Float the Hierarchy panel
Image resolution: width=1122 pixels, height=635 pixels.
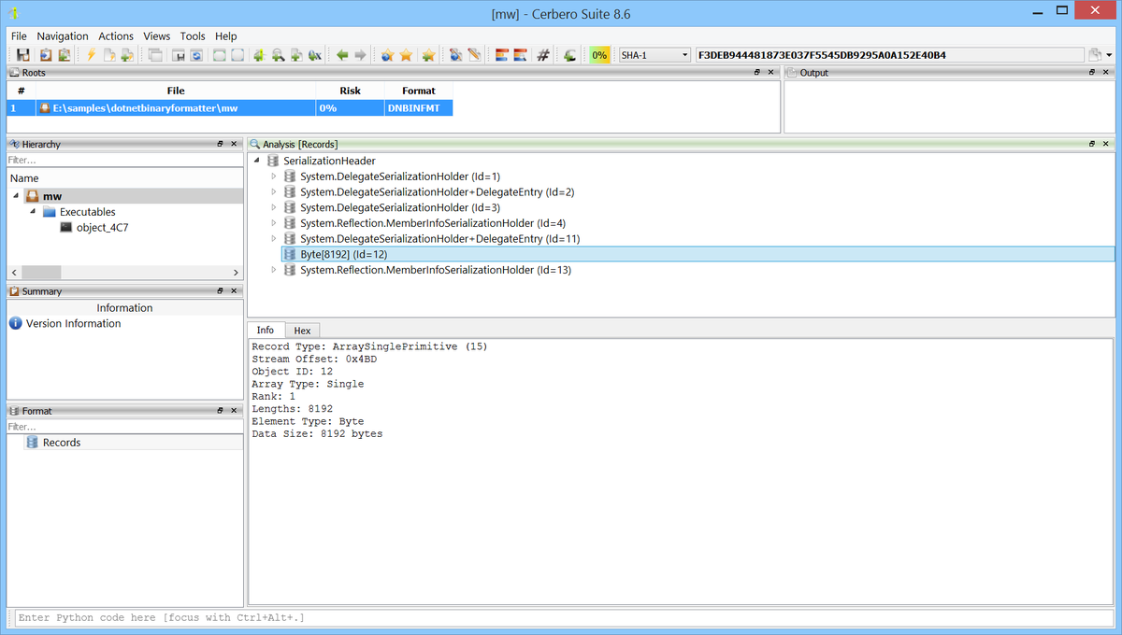pos(221,145)
